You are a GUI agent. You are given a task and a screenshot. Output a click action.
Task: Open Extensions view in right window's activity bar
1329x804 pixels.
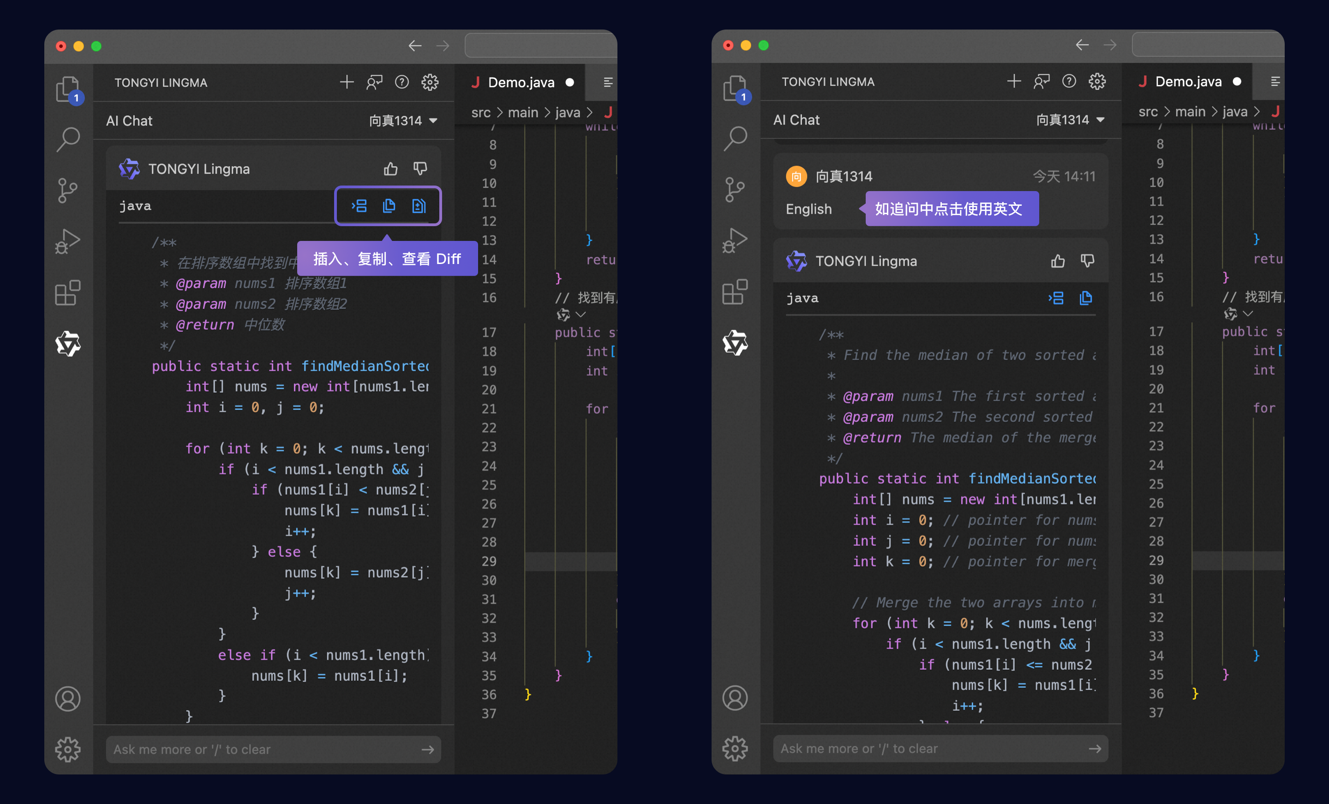click(x=735, y=292)
